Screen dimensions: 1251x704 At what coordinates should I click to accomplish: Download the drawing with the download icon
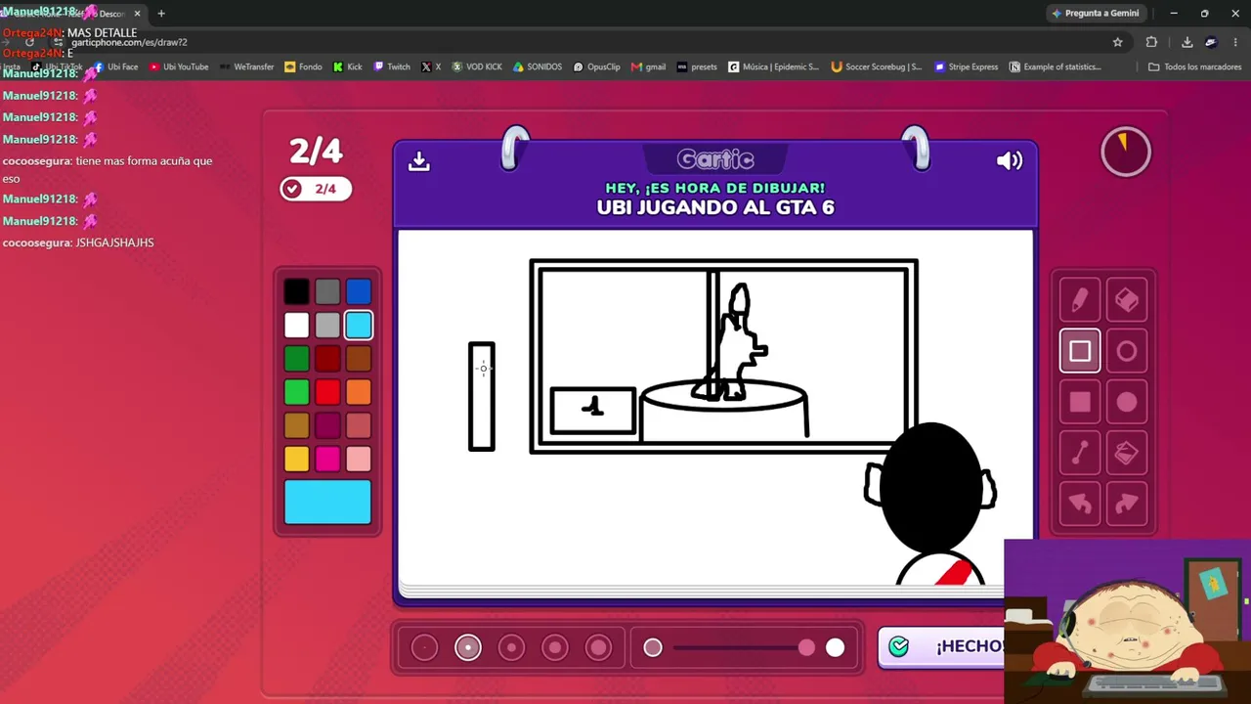point(419,160)
